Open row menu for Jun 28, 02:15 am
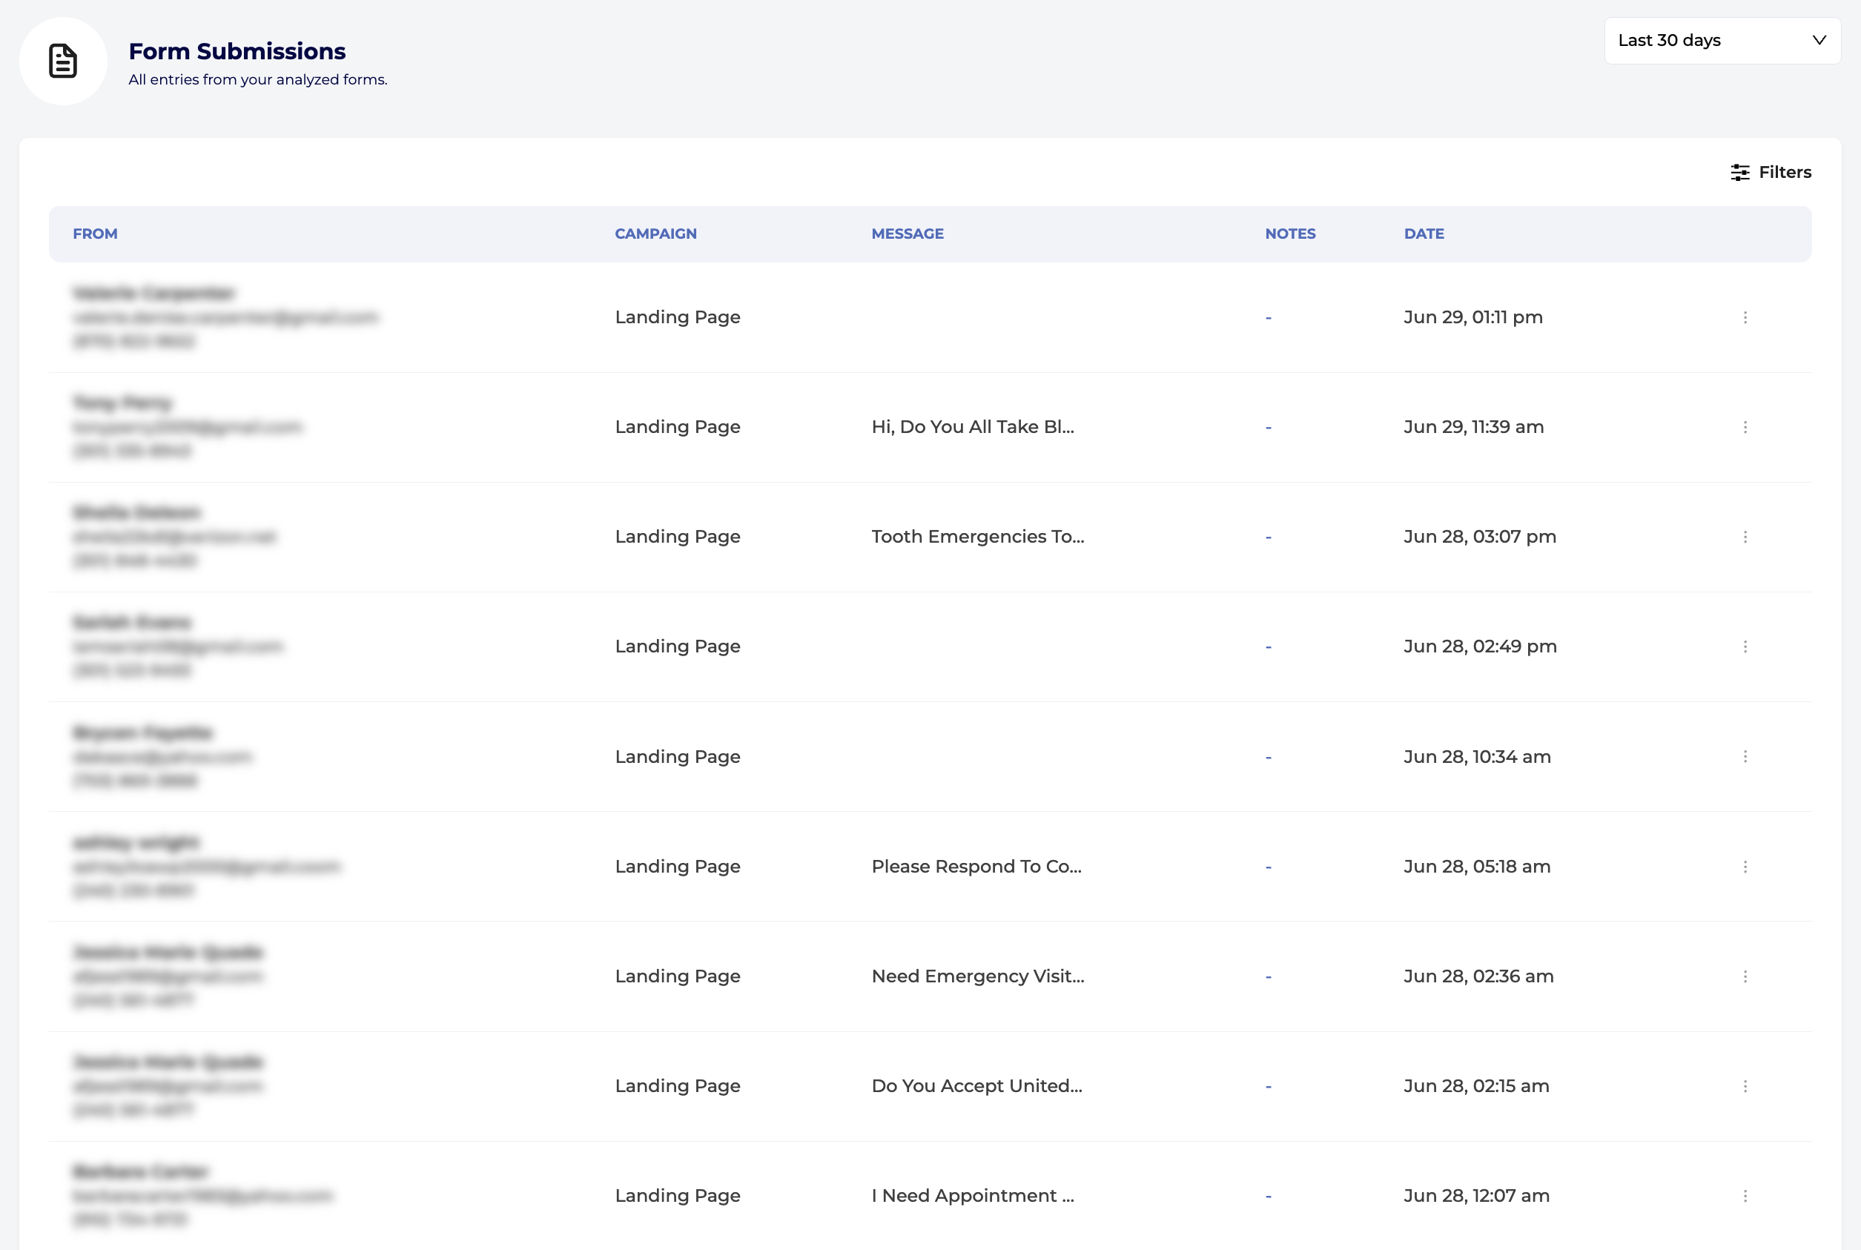The image size is (1861, 1250). [x=1745, y=1087]
